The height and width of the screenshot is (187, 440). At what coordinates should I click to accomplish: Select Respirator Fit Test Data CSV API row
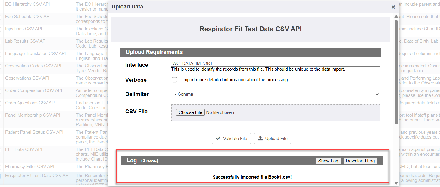click(37, 176)
